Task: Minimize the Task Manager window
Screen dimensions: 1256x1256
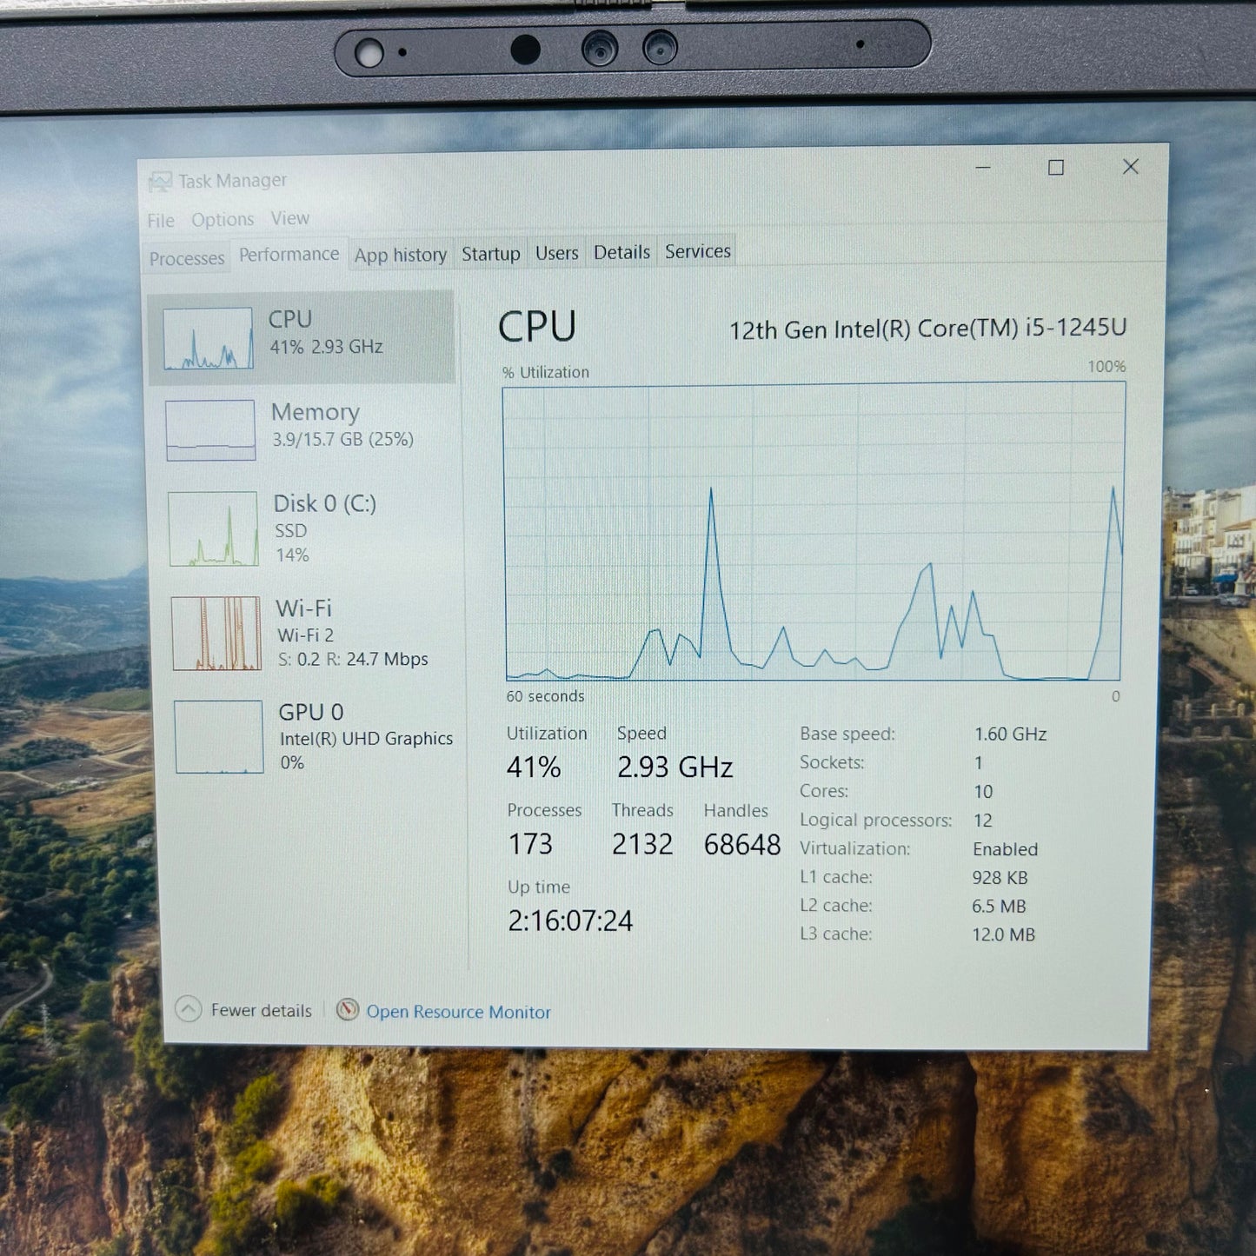Action: (983, 168)
